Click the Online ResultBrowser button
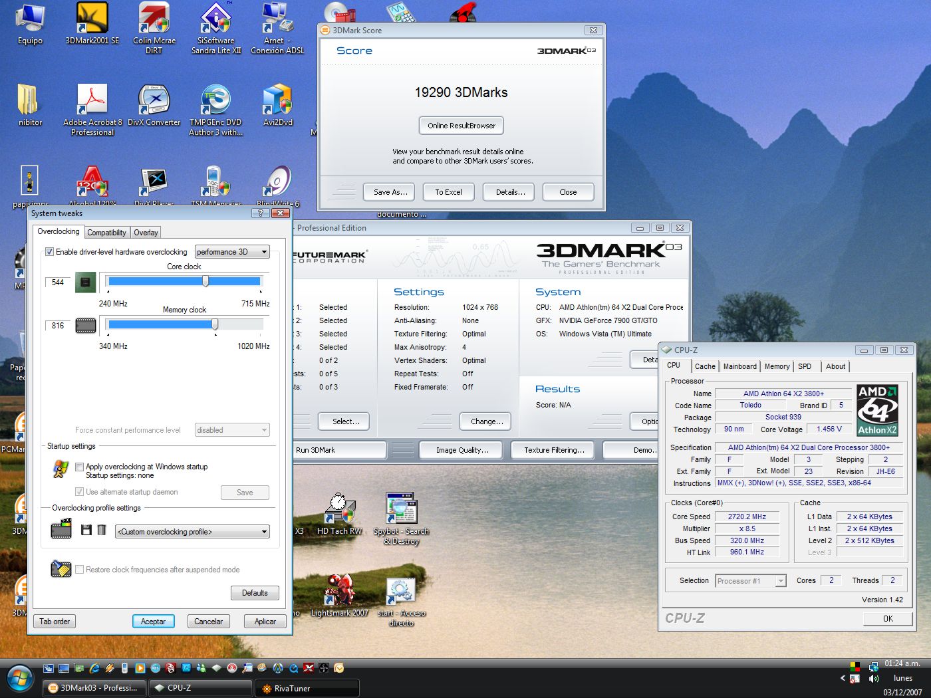This screenshot has width=931, height=698. 462,126
